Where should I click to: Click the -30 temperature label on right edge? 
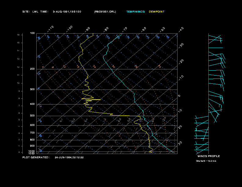point(181,46)
